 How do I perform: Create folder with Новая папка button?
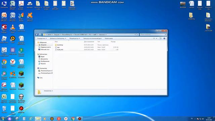point(109,39)
